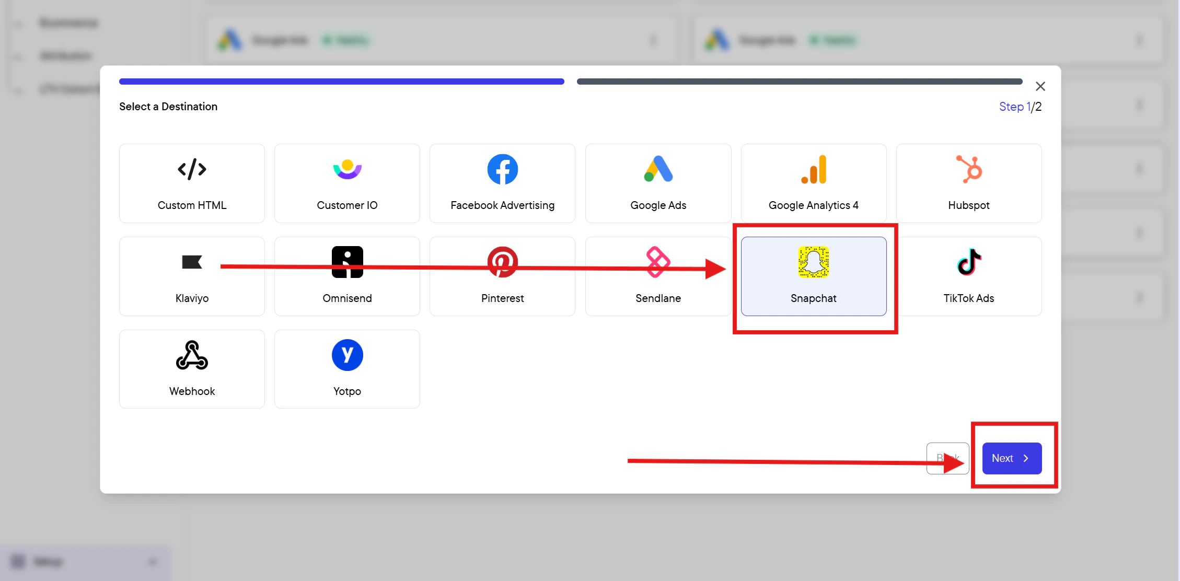The width and height of the screenshot is (1180, 581).
Task: Click the blue step-one progress bar
Action: click(x=342, y=82)
